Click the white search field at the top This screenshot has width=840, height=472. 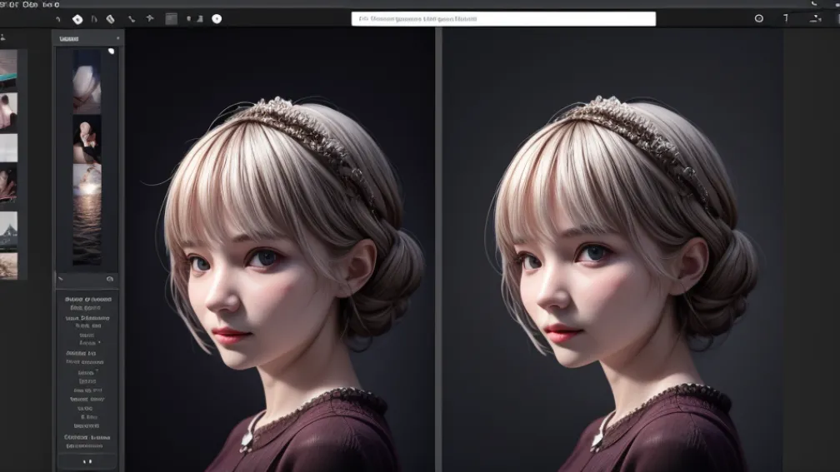click(503, 18)
